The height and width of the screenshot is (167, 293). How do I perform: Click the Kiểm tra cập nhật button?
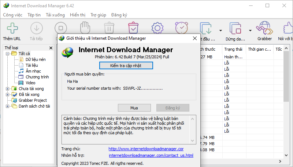point(126,66)
